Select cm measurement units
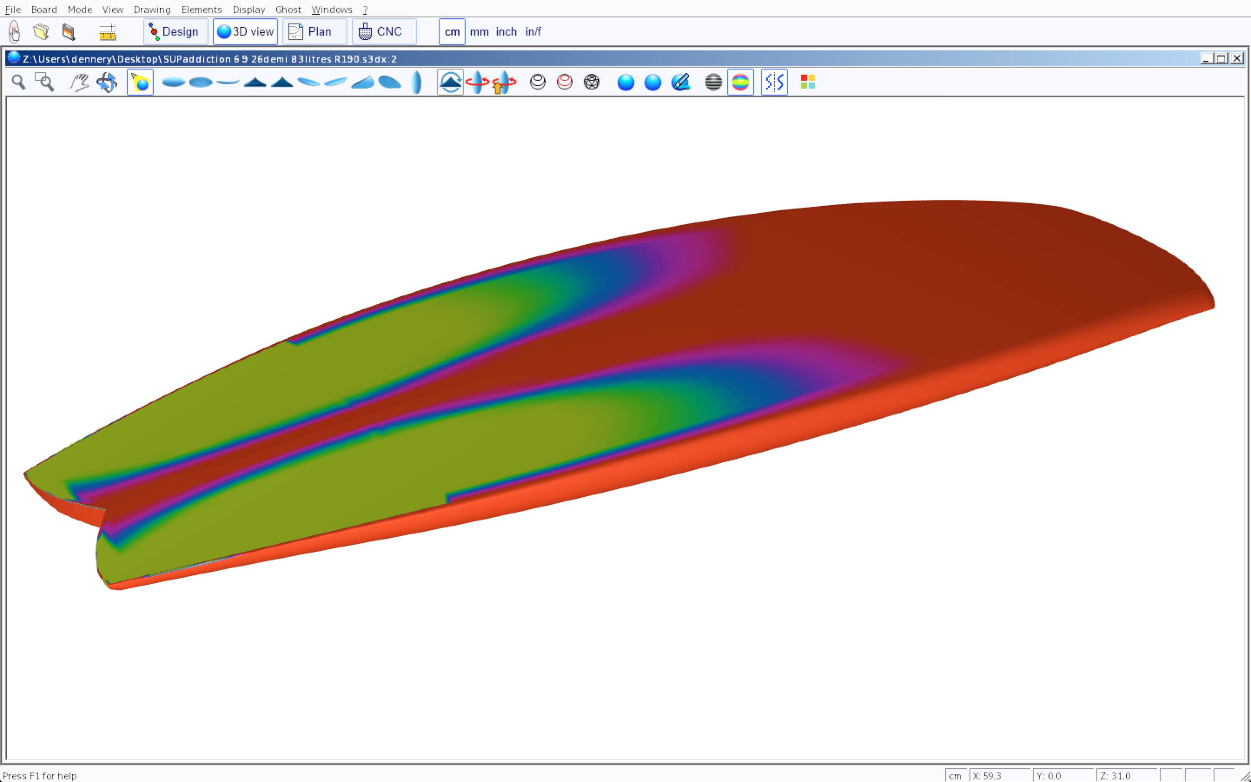Image resolution: width=1251 pixels, height=782 pixels. click(452, 32)
